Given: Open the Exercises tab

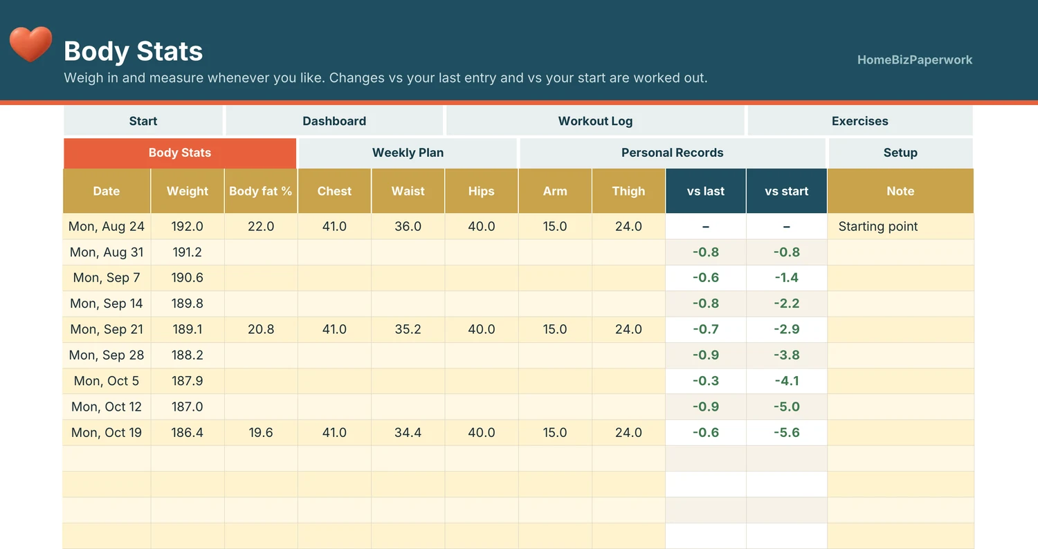Looking at the screenshot, I should (860, 121).
